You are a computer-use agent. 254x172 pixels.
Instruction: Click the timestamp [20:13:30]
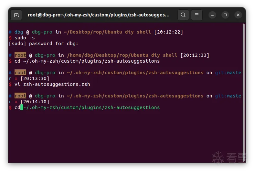tap(35, 78)
